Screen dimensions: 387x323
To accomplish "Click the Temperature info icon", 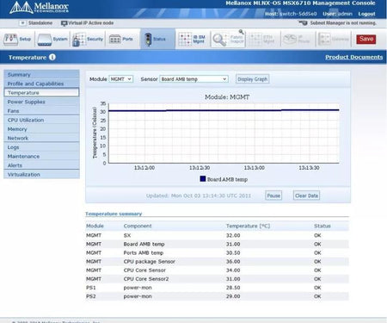I will pos(52,57).
